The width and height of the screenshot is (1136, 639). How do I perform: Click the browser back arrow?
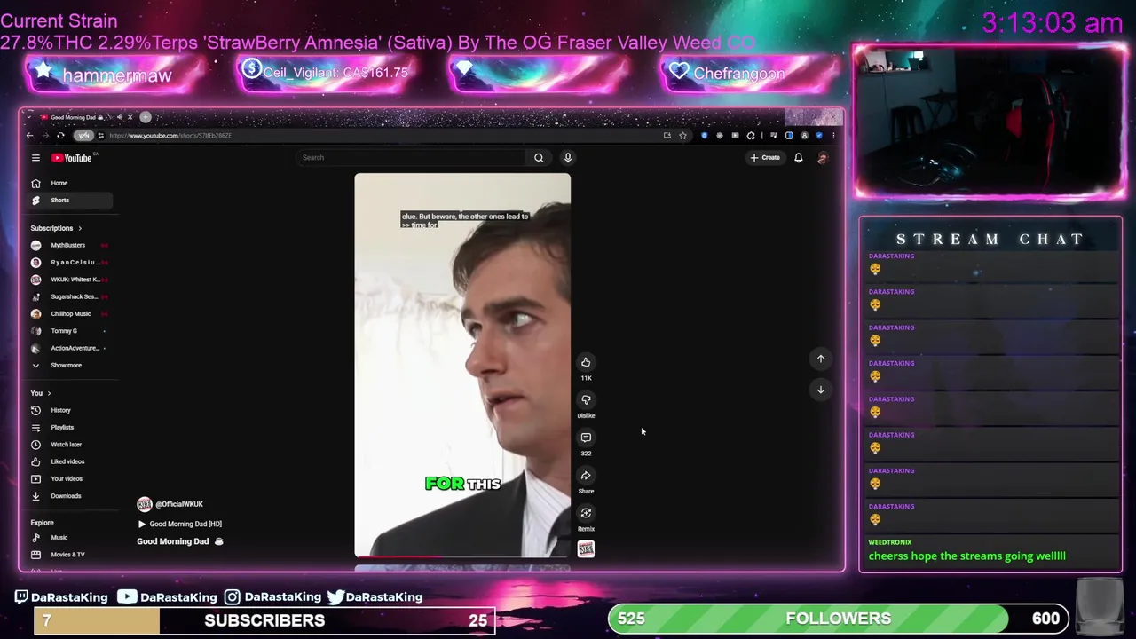[29, 136]
